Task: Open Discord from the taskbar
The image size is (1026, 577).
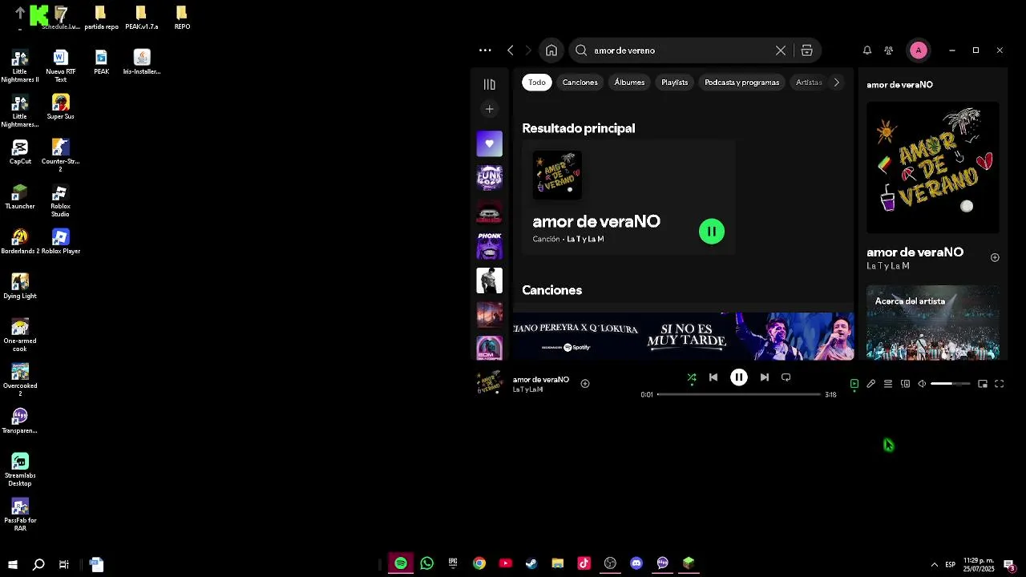Action: point(636,563)
